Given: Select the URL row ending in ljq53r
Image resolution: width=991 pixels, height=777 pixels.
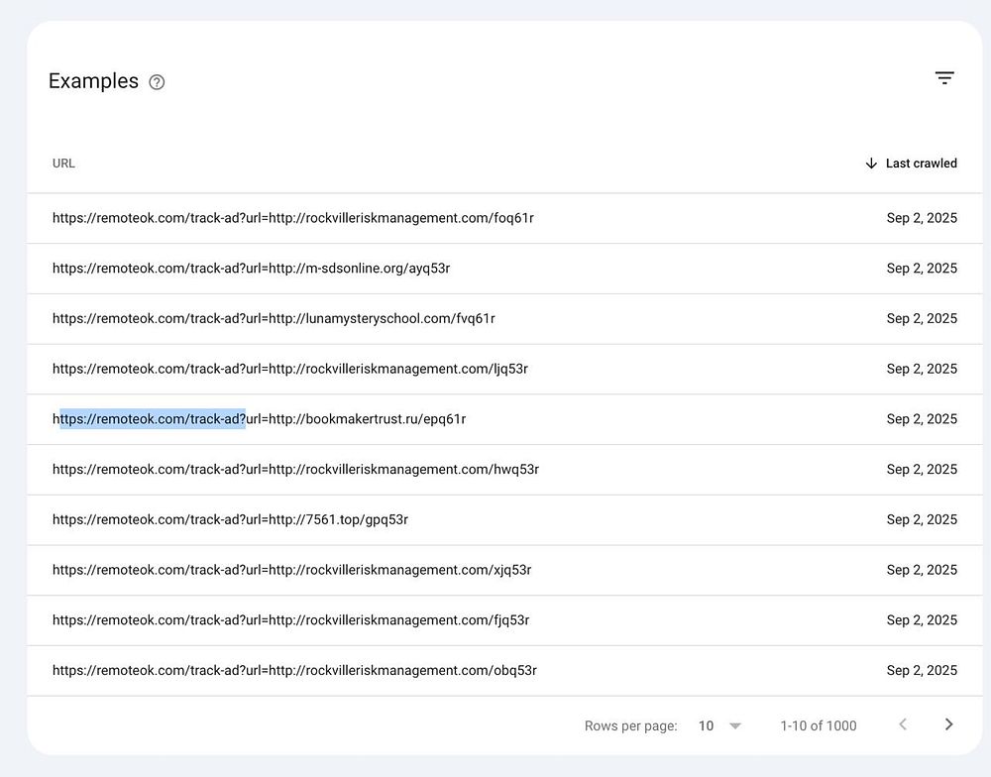Looking at the screenshot, I should pos(504,370).
